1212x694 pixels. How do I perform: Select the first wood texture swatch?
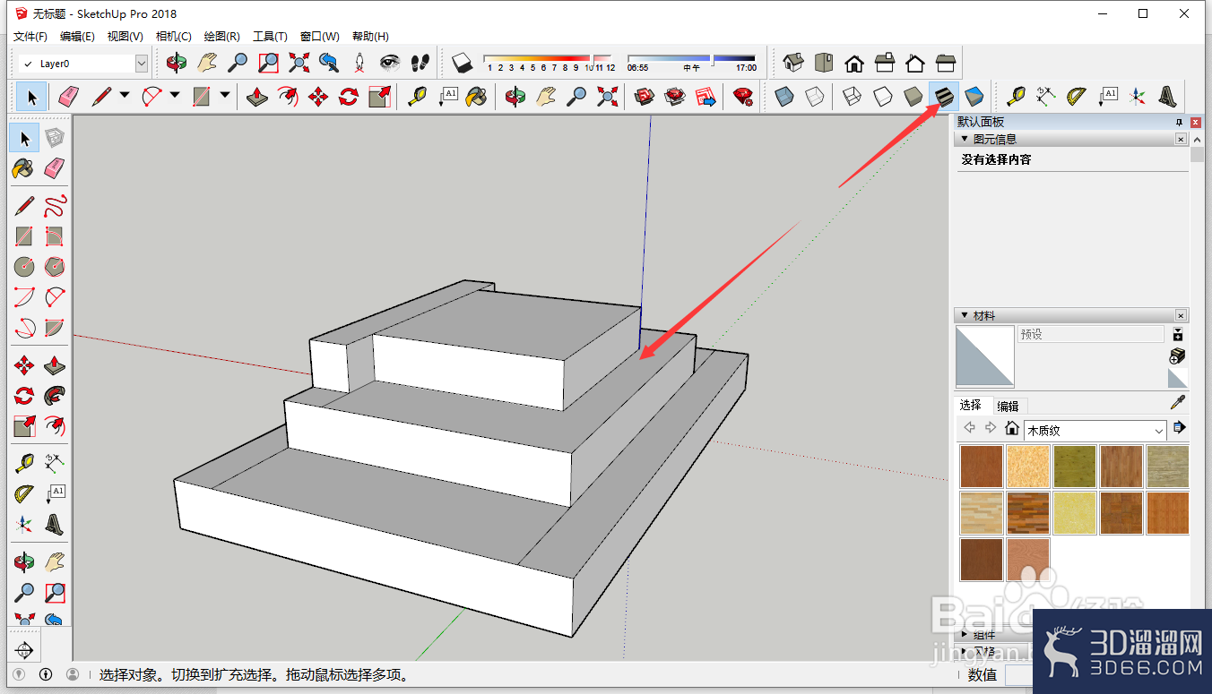point(981,466)
